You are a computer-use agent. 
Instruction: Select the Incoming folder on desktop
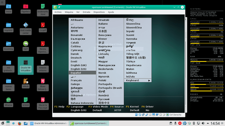[x=8, y=46]
